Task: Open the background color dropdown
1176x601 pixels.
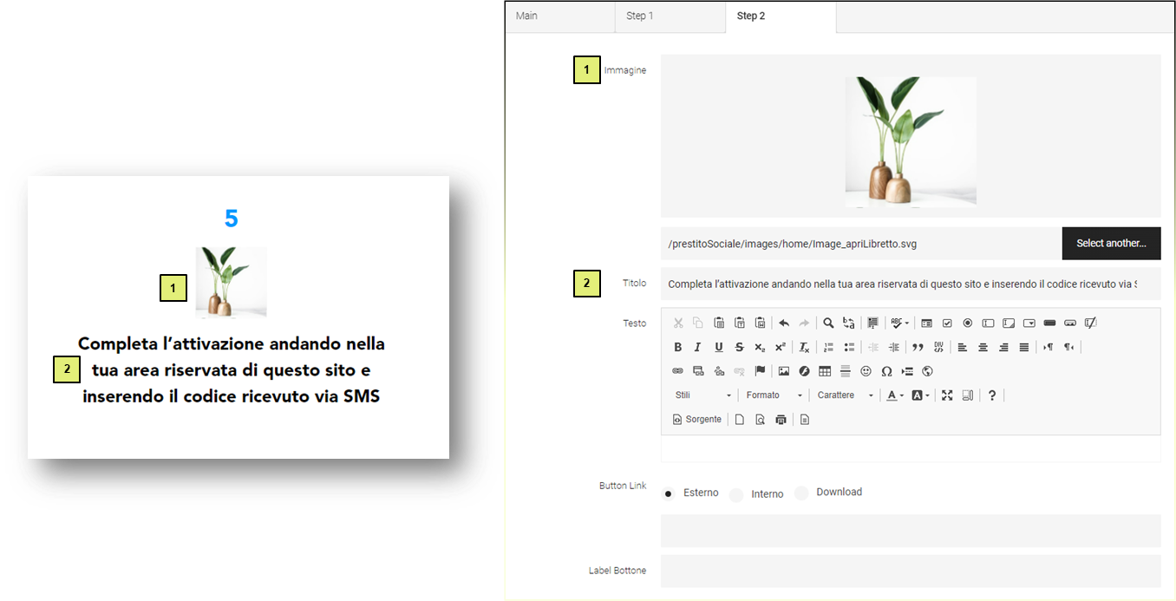Action: tap(921, 395)
